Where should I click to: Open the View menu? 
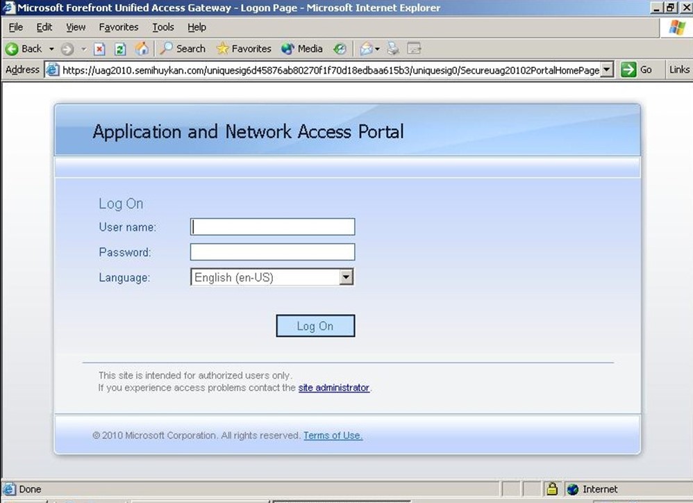[76, 27]
